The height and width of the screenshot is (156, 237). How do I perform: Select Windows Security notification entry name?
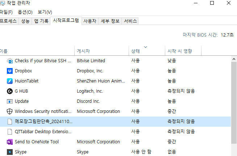pyautogui.click(x=43, y=111)
